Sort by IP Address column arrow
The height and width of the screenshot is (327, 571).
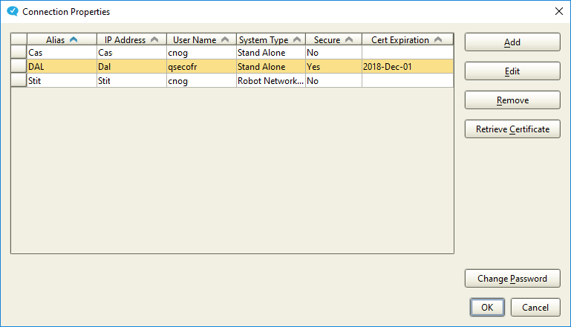154,40
